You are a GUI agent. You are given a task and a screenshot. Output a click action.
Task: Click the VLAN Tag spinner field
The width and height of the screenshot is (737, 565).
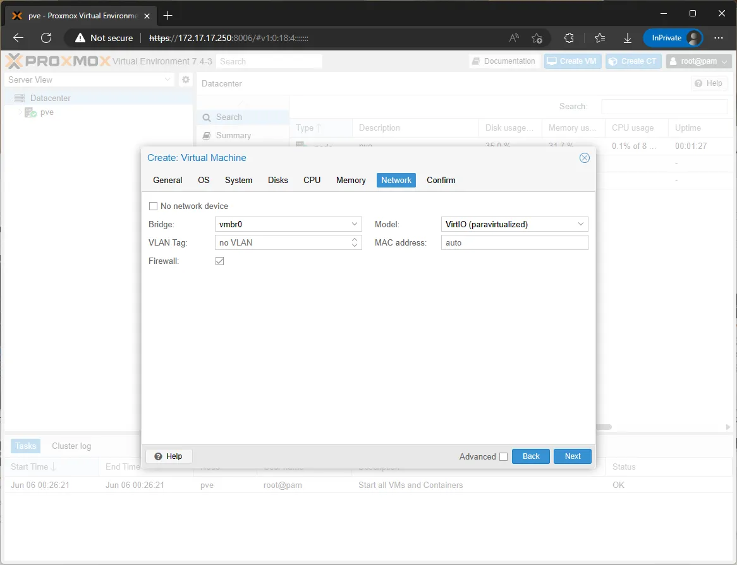(288, 242)
